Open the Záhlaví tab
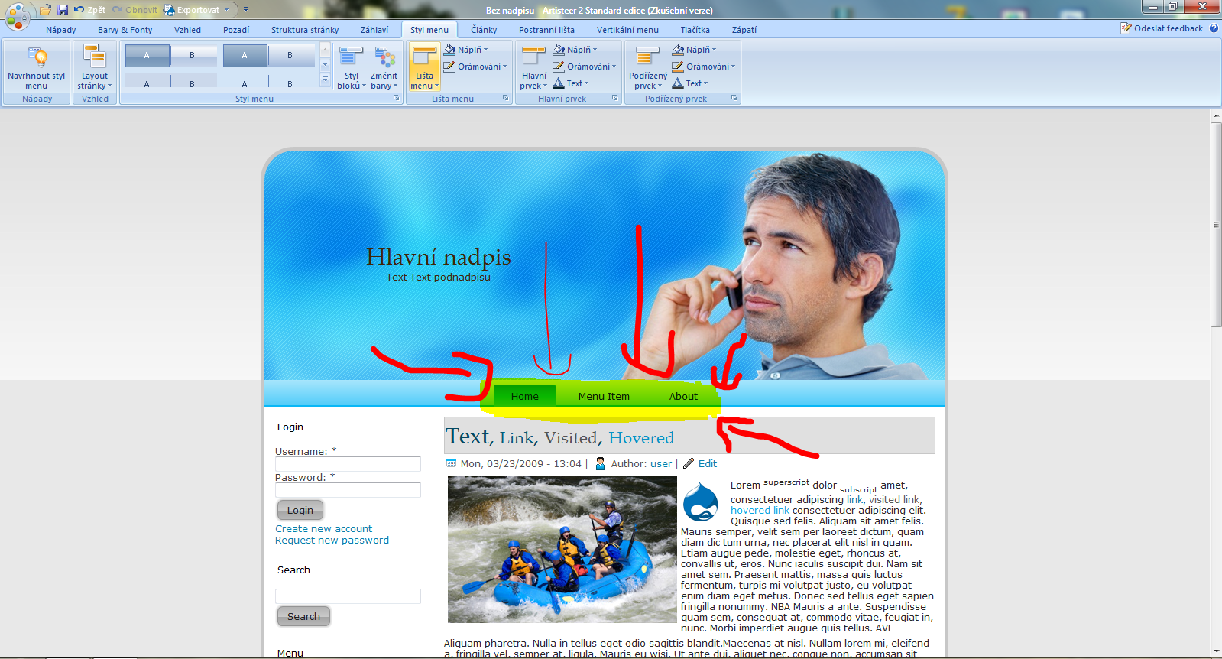1222x659 pixels. (x=374, y=30)
